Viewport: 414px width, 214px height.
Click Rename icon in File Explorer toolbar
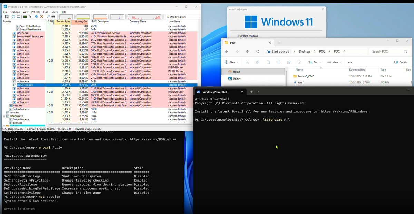point(279,62)
